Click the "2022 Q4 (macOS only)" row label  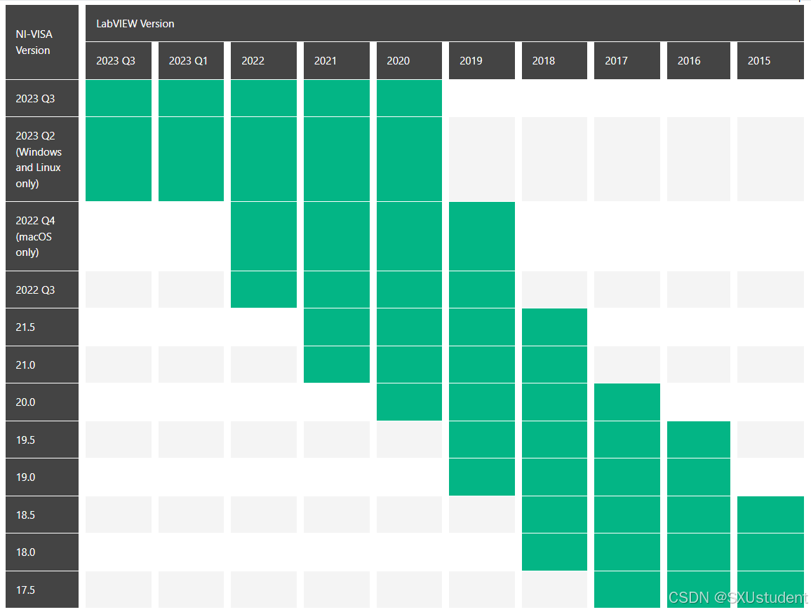(42, 236)
